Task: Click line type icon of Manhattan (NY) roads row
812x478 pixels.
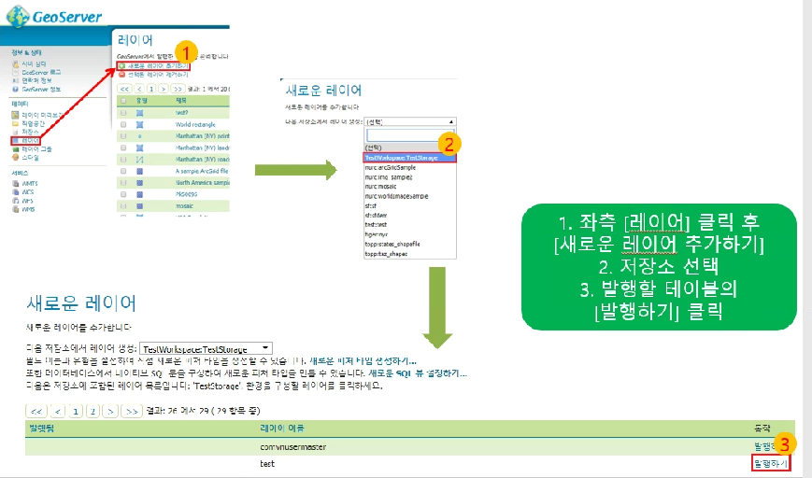Action: (139, 160)
